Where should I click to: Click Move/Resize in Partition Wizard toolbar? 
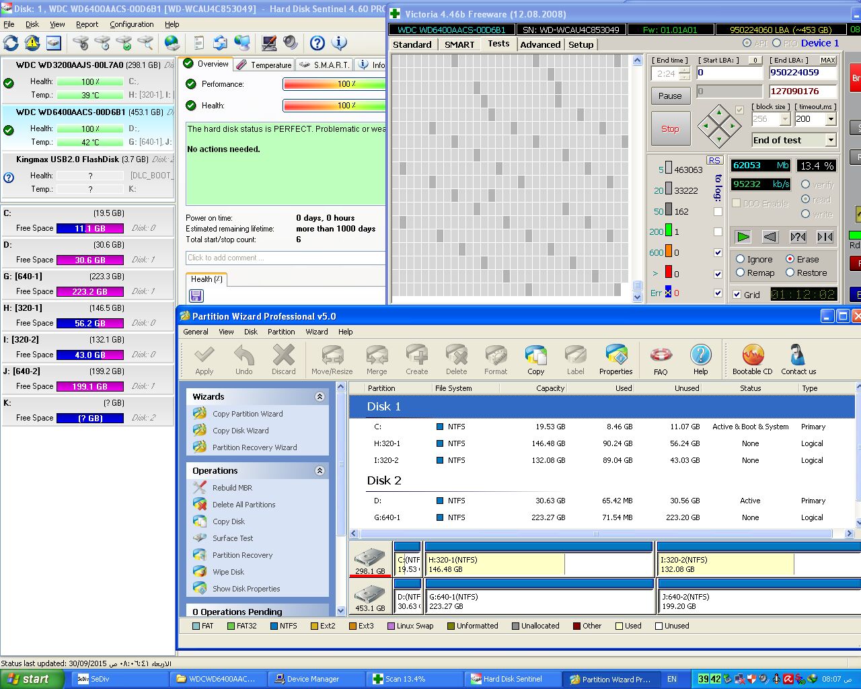[332, 360]
